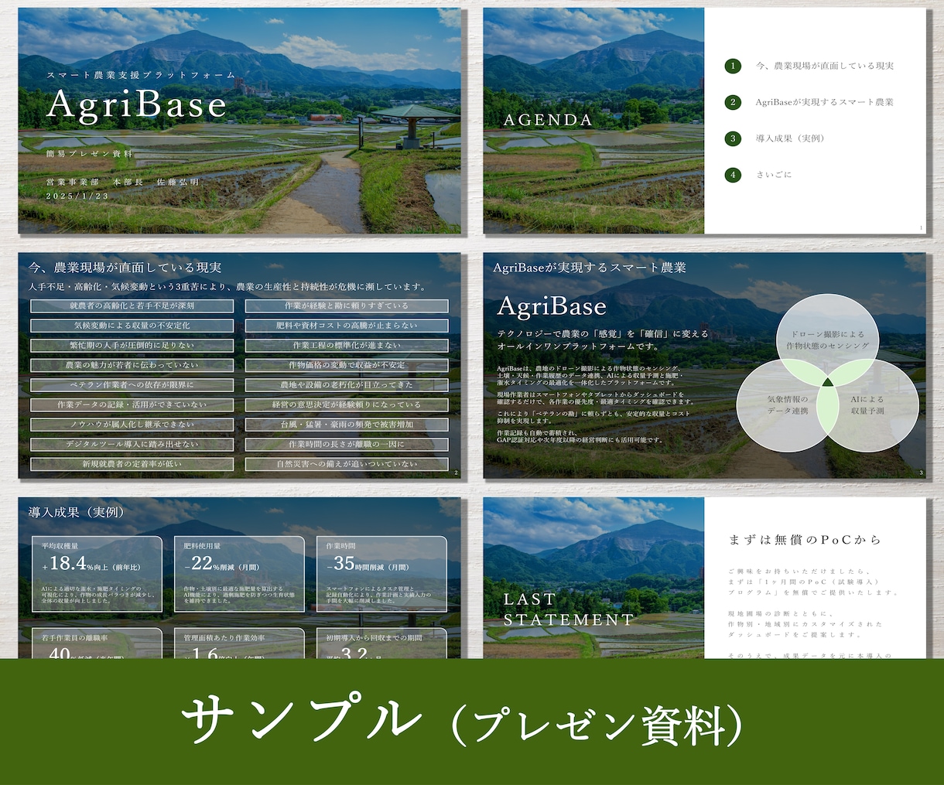Click agenda number circle 1
The height and width of the screenshot is (785, 944).
(733, 66)
